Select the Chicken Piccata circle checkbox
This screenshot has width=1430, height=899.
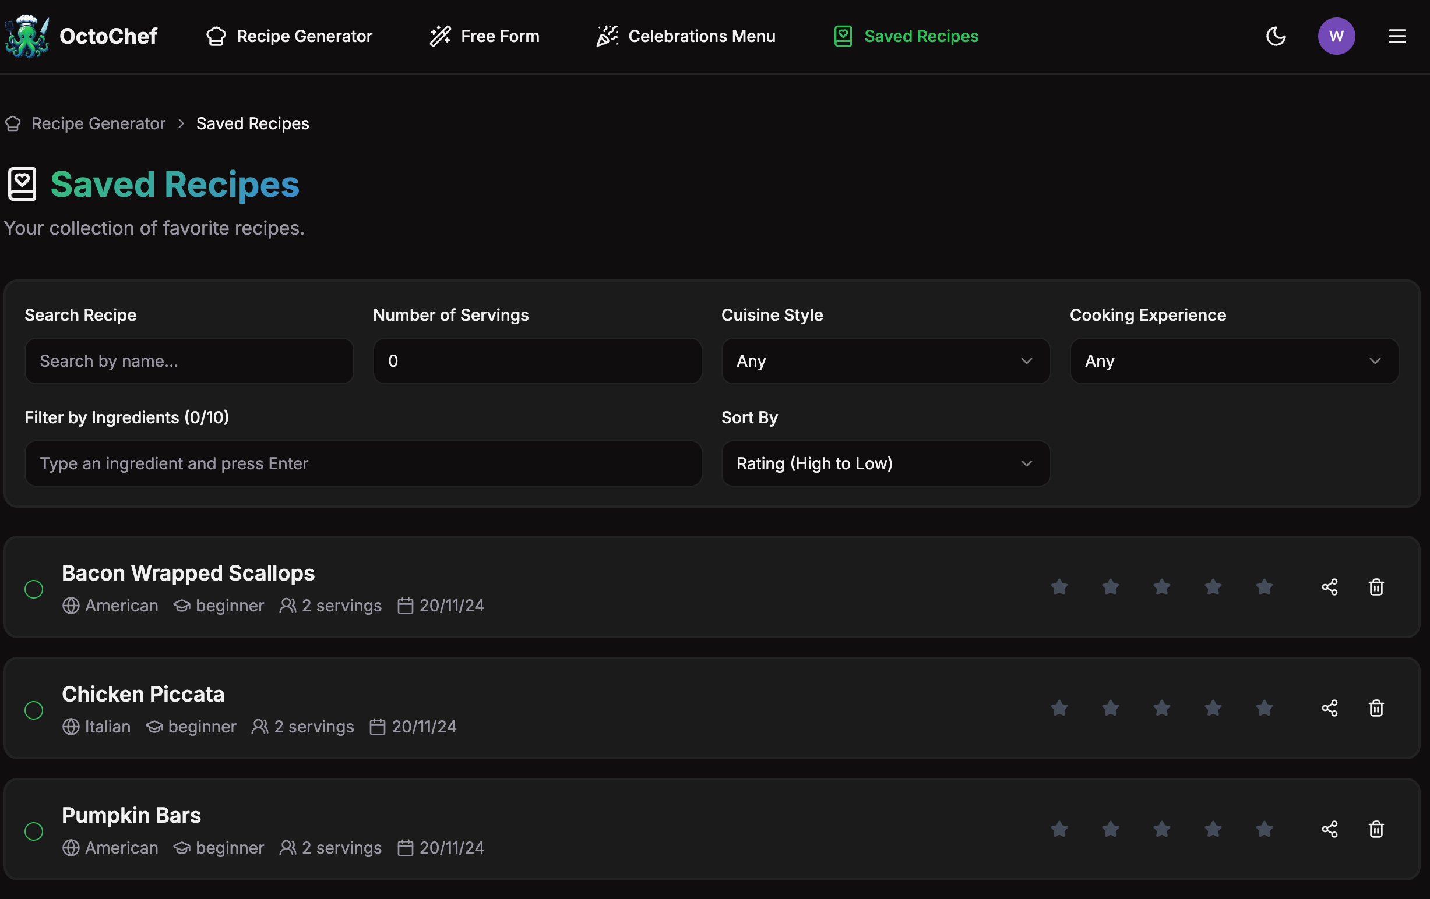pos(34,710)
